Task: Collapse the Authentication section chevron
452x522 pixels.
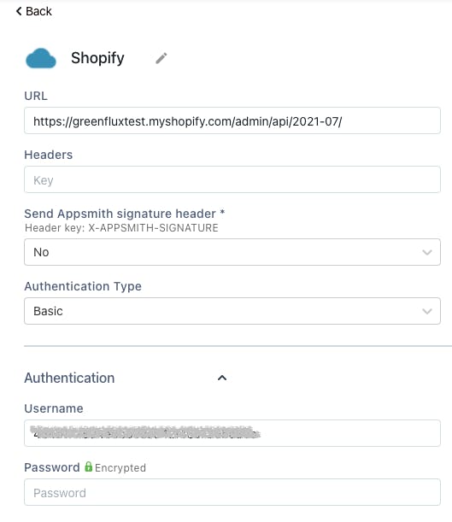Action: [222, 378]
